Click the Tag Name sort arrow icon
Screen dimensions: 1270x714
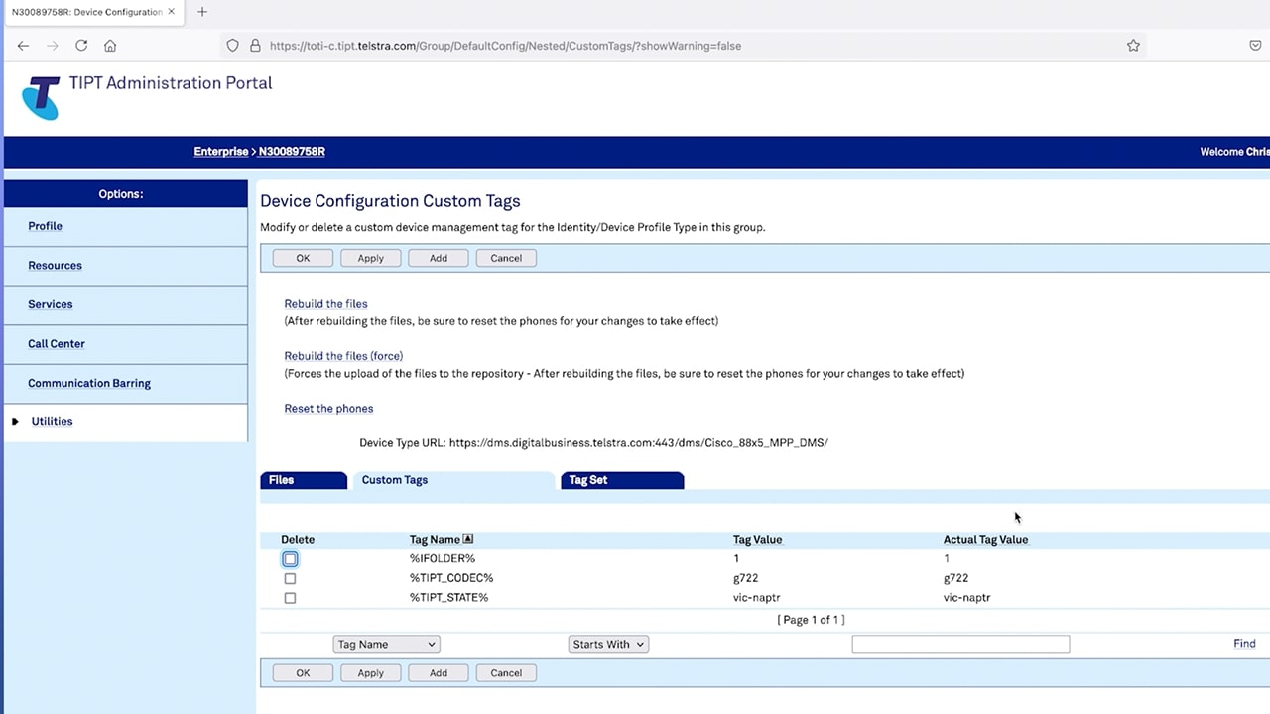tap(468, 539)
